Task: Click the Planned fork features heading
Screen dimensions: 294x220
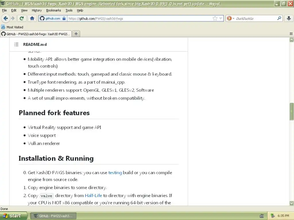Action: (54, 113)
